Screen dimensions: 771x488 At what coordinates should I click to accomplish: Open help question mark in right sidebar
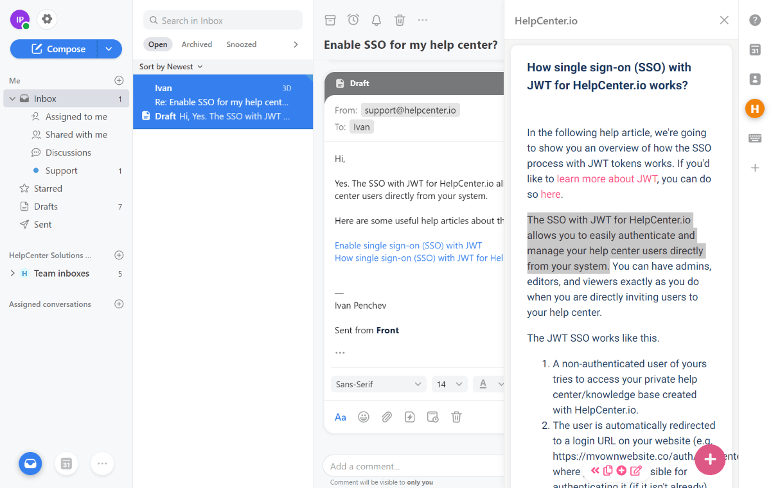(x=755, y=20)
